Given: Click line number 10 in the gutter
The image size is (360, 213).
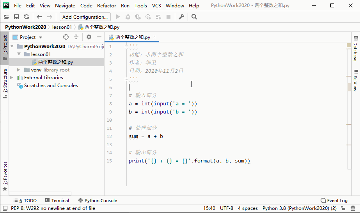Looking at the screenshot, I should (x=109, y=120).
